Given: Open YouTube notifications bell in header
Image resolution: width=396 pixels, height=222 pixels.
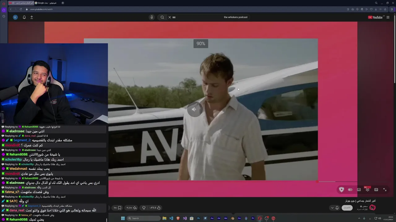Looking at the screenshot, I should pos(24,17).
